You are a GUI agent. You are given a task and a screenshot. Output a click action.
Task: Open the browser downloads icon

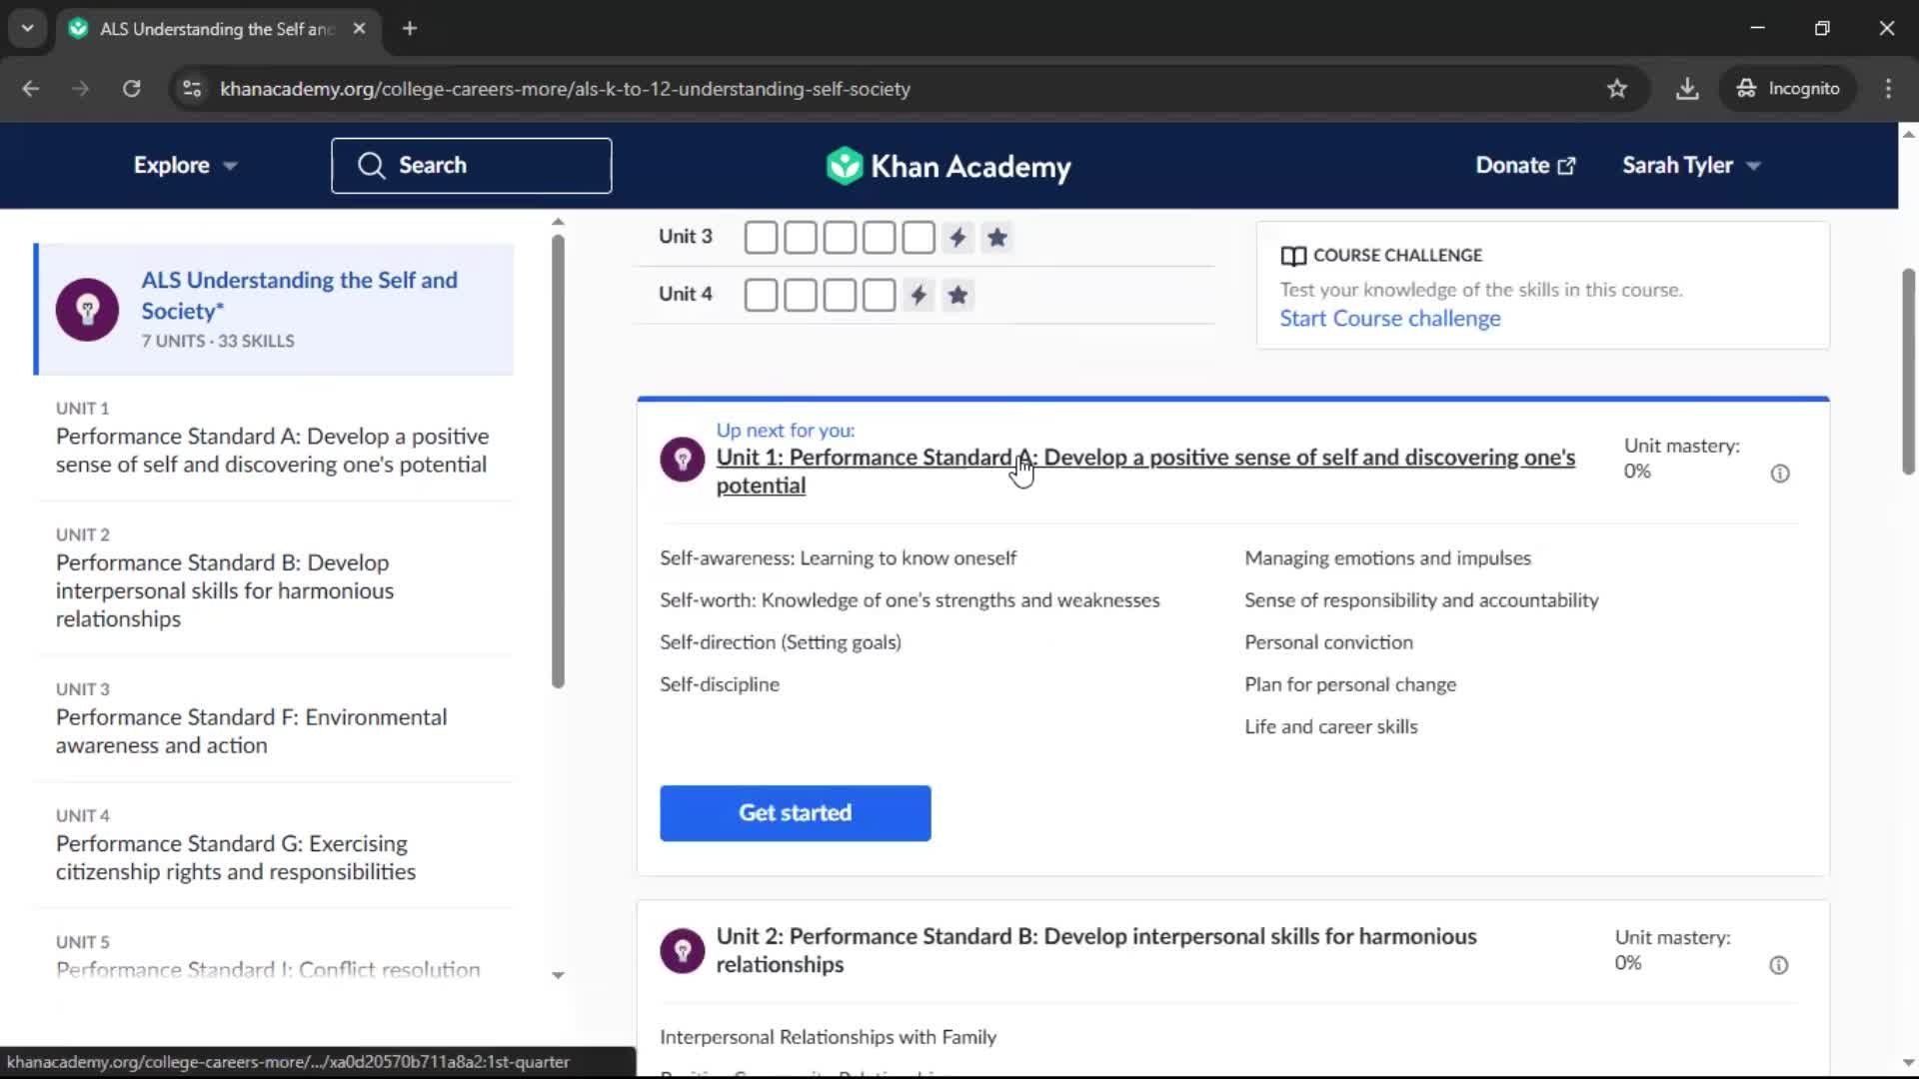pyautogui.click(x=1687, y=89)
